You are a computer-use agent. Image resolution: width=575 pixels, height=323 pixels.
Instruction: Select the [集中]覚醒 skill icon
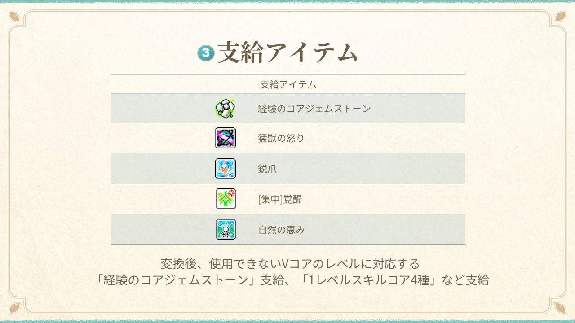(x=226, y=199)
